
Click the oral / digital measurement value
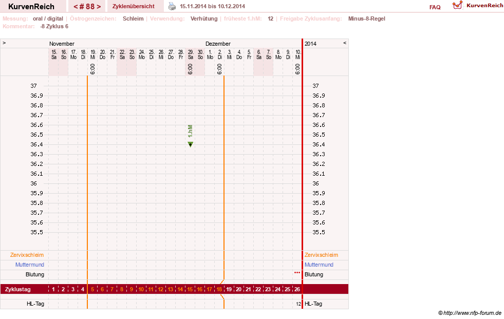point(48,18)
